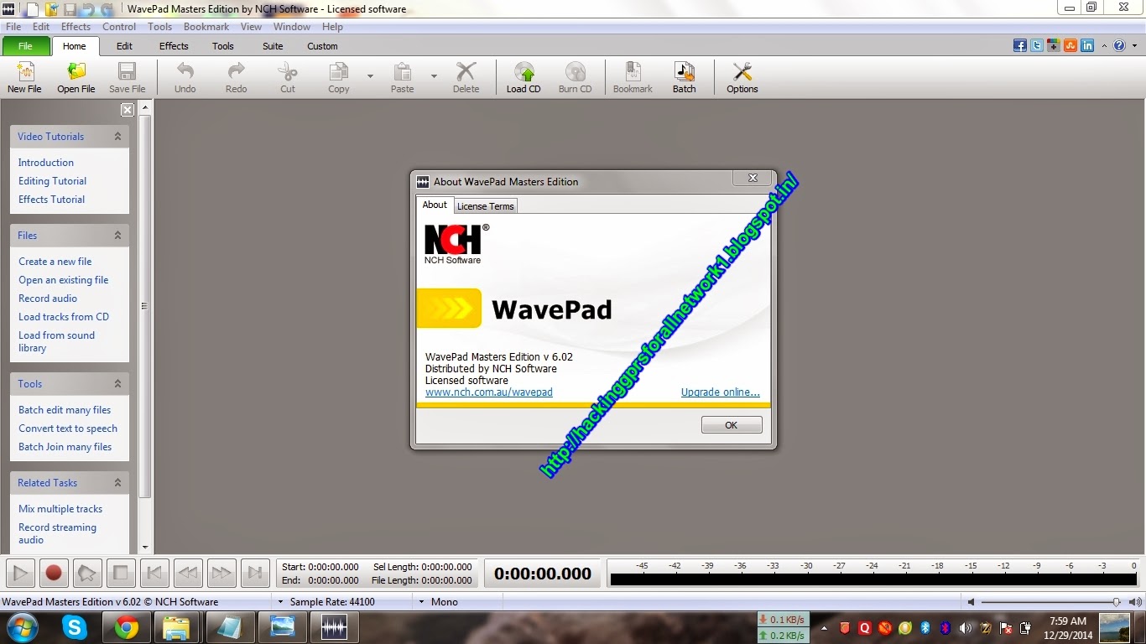1146x644 pixels.
Task: Switch to the Suite ribbon tab
Action: click(x=273, y=46)
